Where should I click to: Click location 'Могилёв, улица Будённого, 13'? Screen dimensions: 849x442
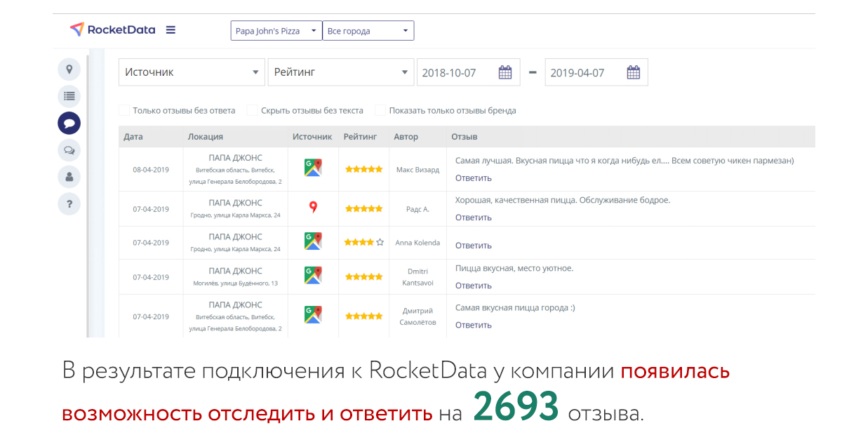pyautogui.click(x=236, y=283)
